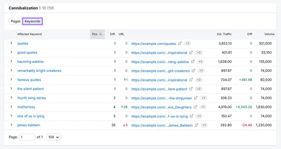
Task: Click the +1 badge in the quotes row
Action: click(187, 43)
